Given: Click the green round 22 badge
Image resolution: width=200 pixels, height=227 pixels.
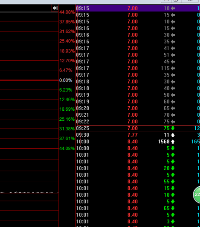Looking at the screenshot, I should tap(197, 195).
